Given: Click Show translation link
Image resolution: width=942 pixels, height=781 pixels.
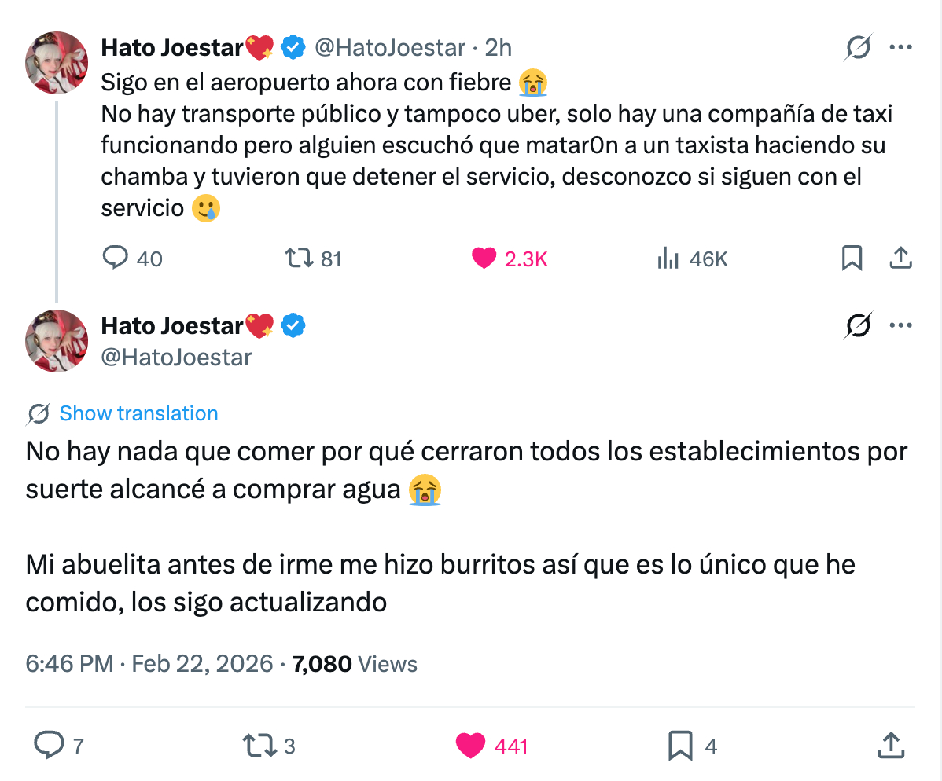Looking at the screenshot, I should tap(138, 413).
